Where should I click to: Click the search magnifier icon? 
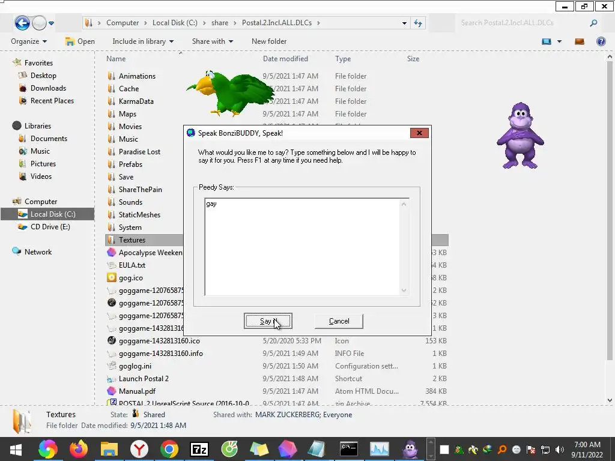pos(593,23)
